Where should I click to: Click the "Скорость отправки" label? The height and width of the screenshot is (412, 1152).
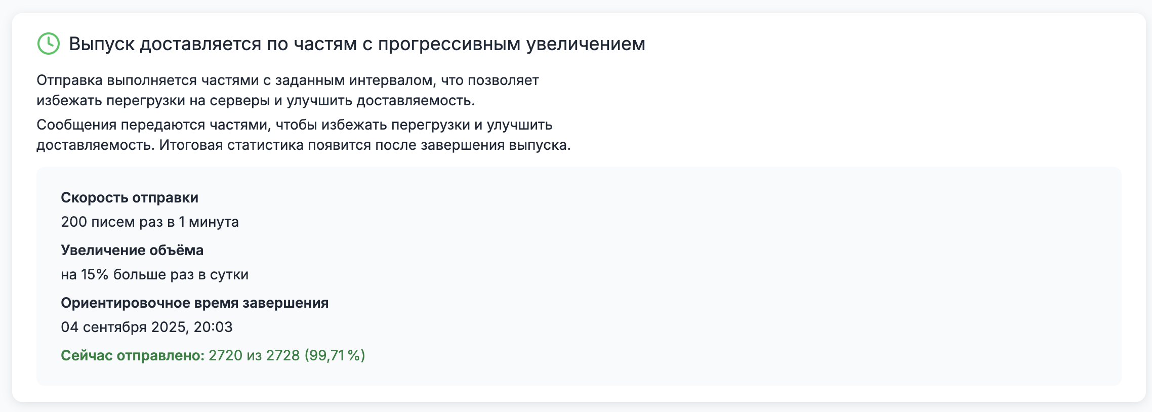tap(130, 198)
